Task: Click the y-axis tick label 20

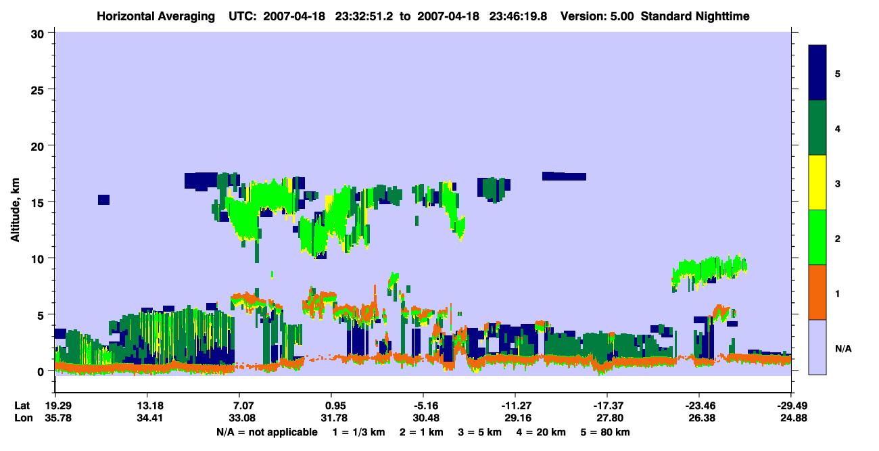Action: pyautogui.click(x=39, y=145)
